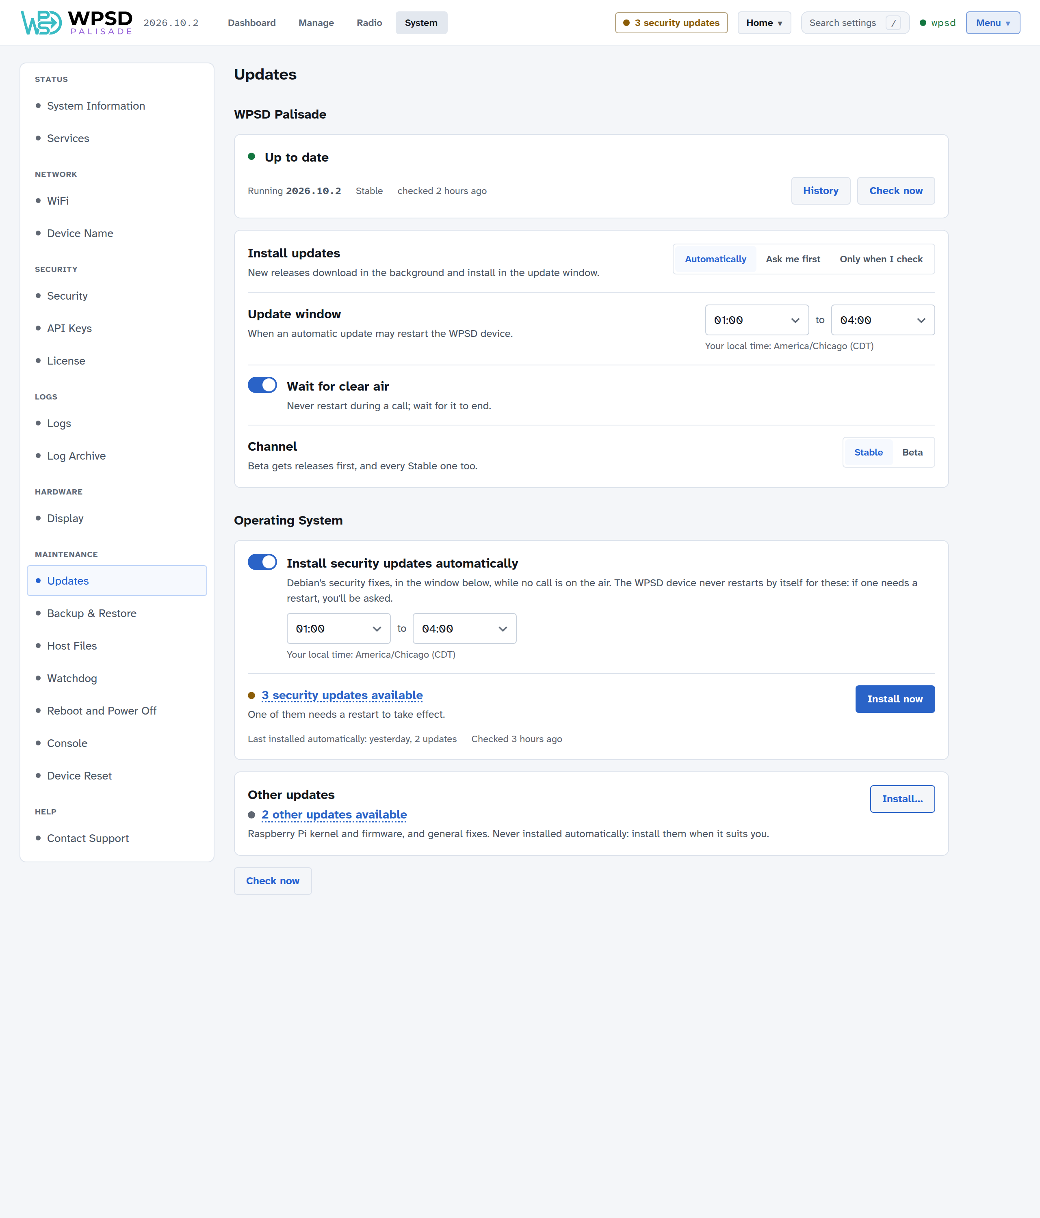
Task: Open Log Archive page
Action: pos(117,456)
